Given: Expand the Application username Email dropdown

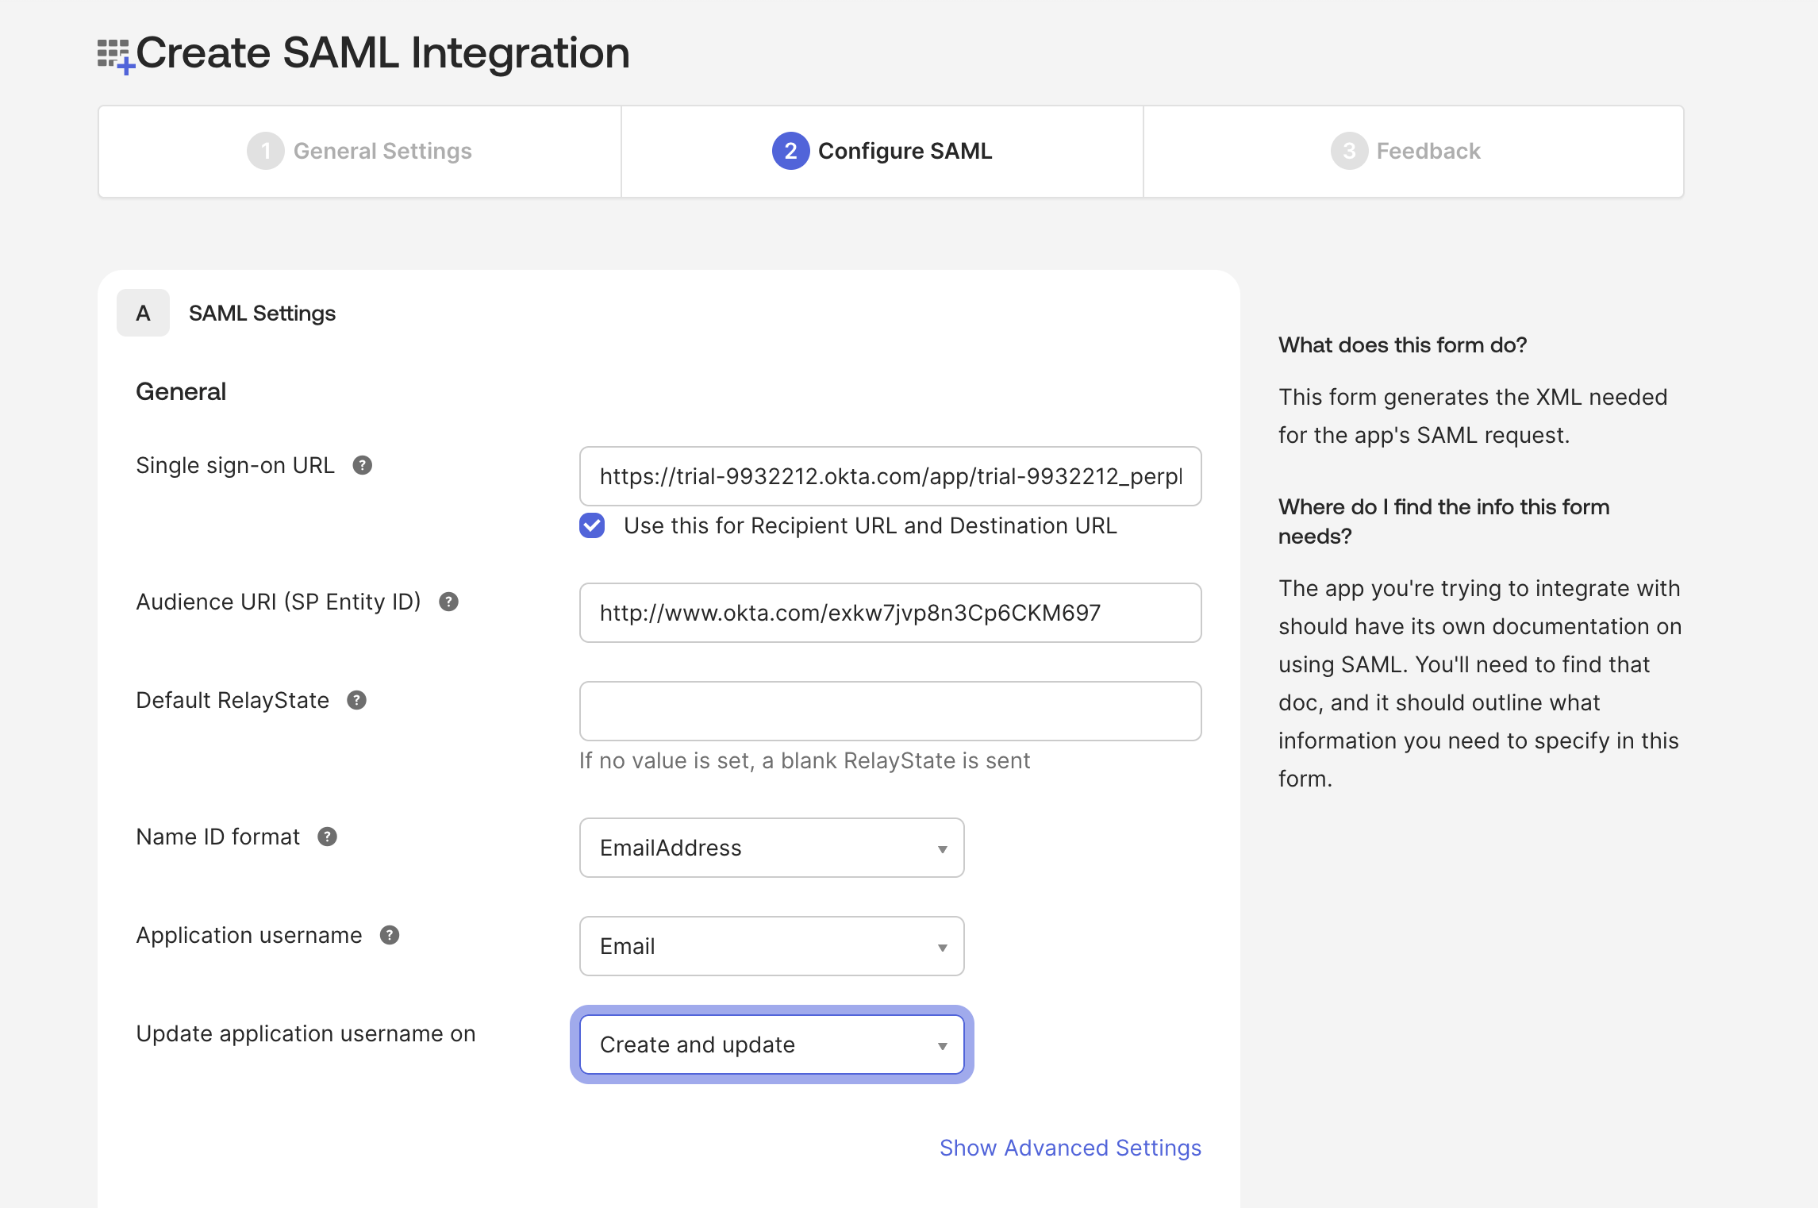Looking at the screenshot, I should pyautogui.click(x=772, y=946).
